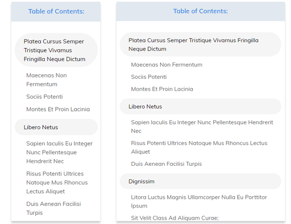This screenshot has height=224, width=291.
Task: Go to 'Sociis Potenti' in narrow panel
Action: coord(44,97)
